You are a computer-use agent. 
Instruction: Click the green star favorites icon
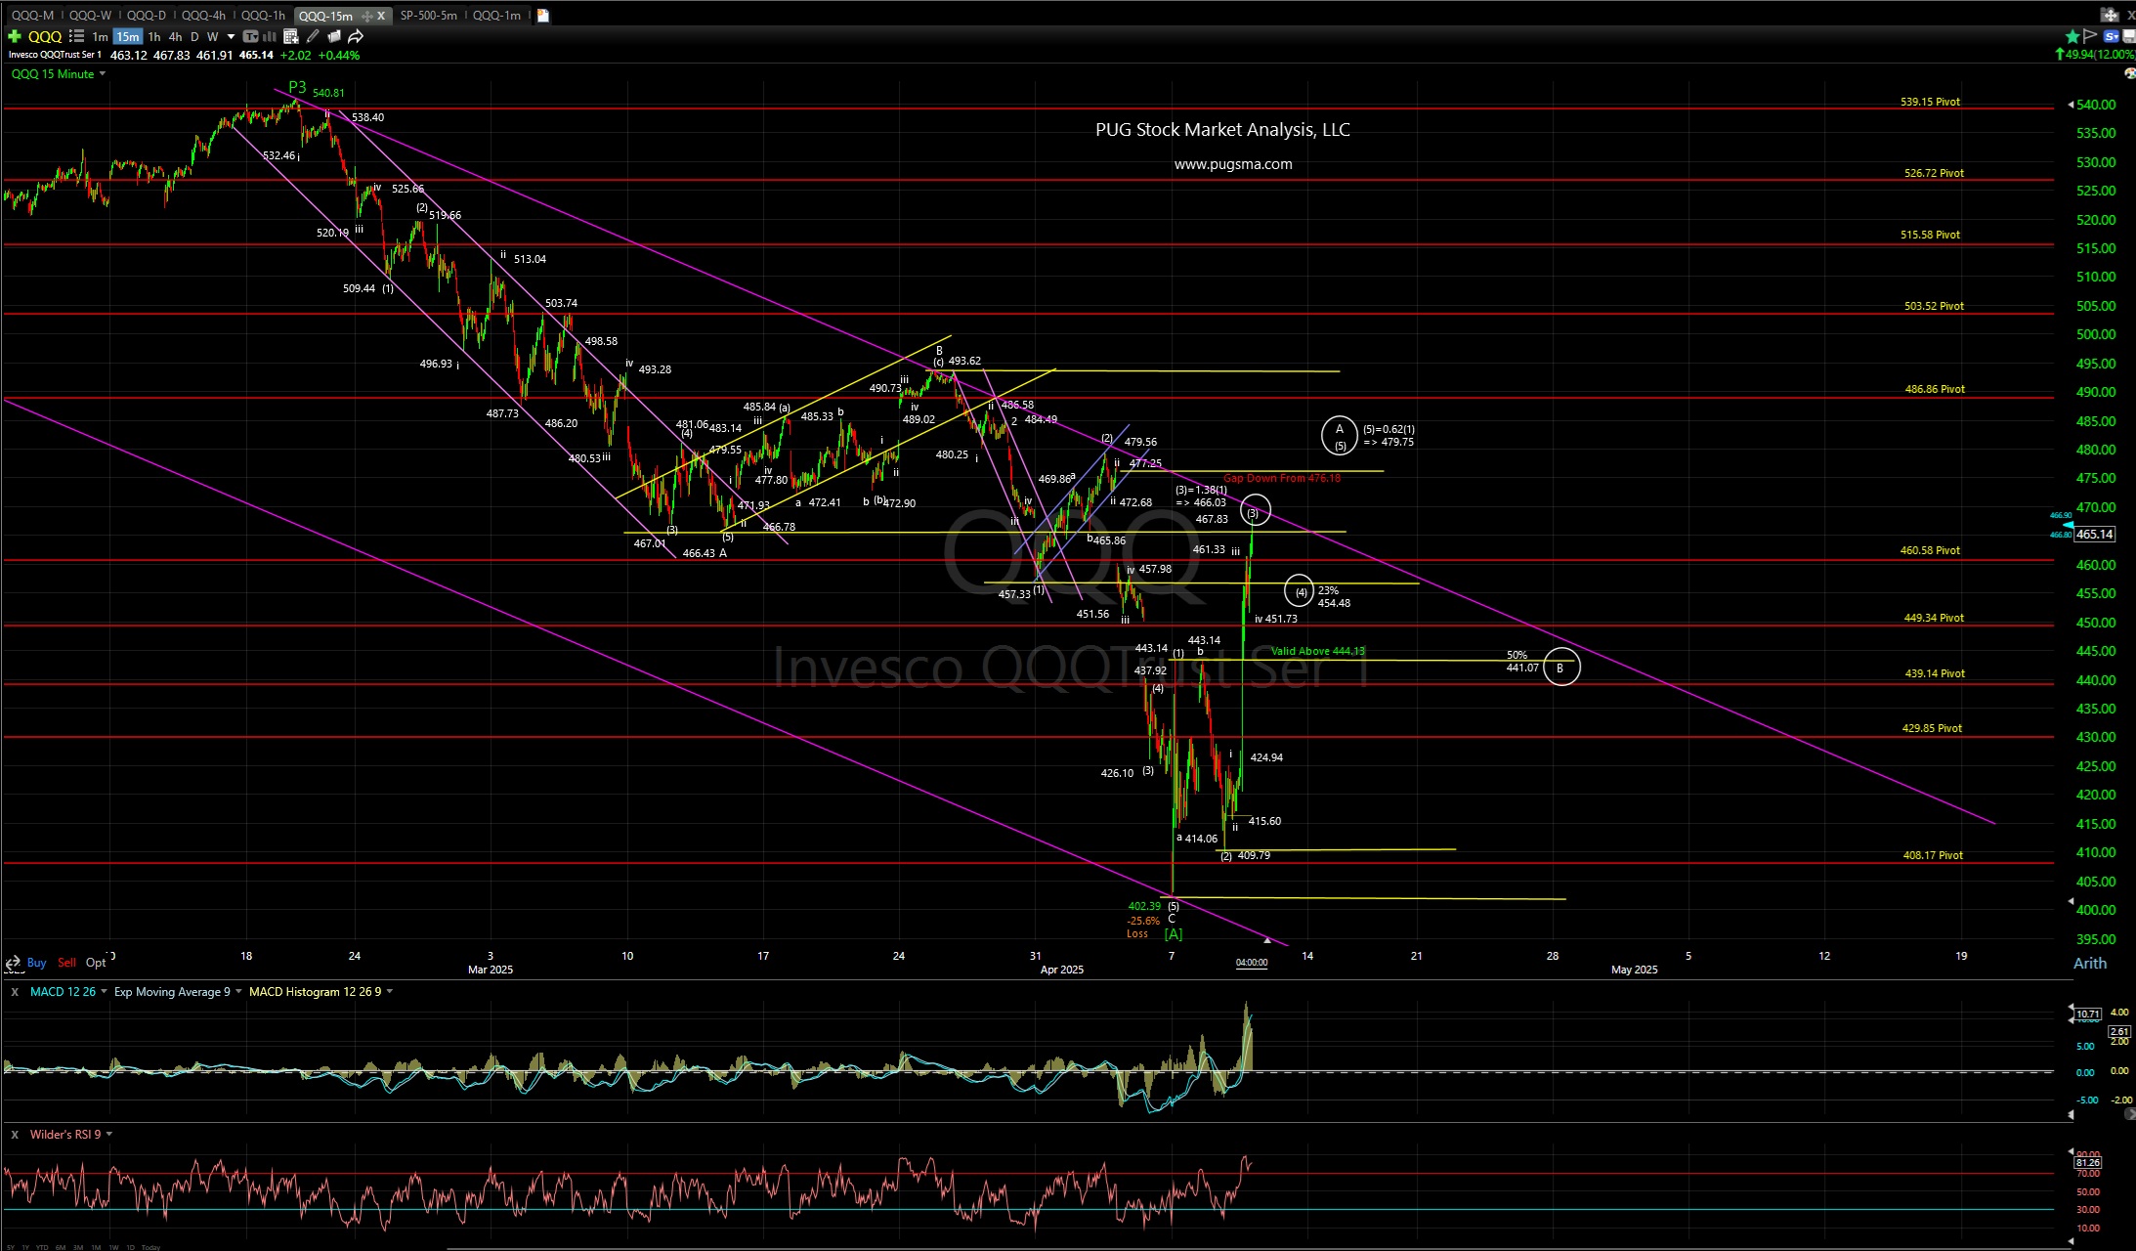tap(2072, 36)
